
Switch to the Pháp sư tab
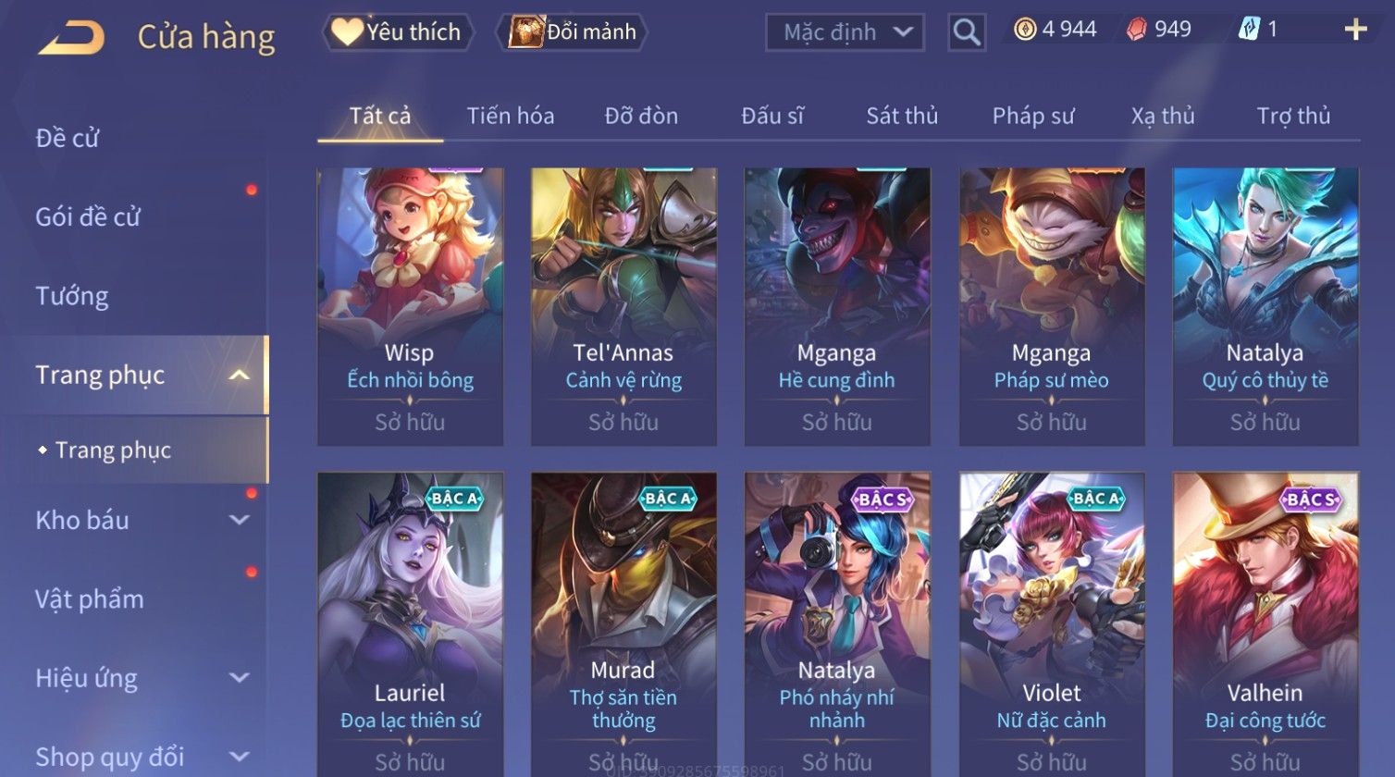(1033, 116)
